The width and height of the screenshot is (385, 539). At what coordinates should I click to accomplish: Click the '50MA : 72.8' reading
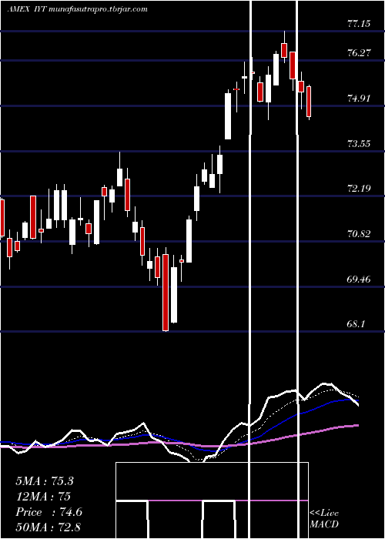48,527
